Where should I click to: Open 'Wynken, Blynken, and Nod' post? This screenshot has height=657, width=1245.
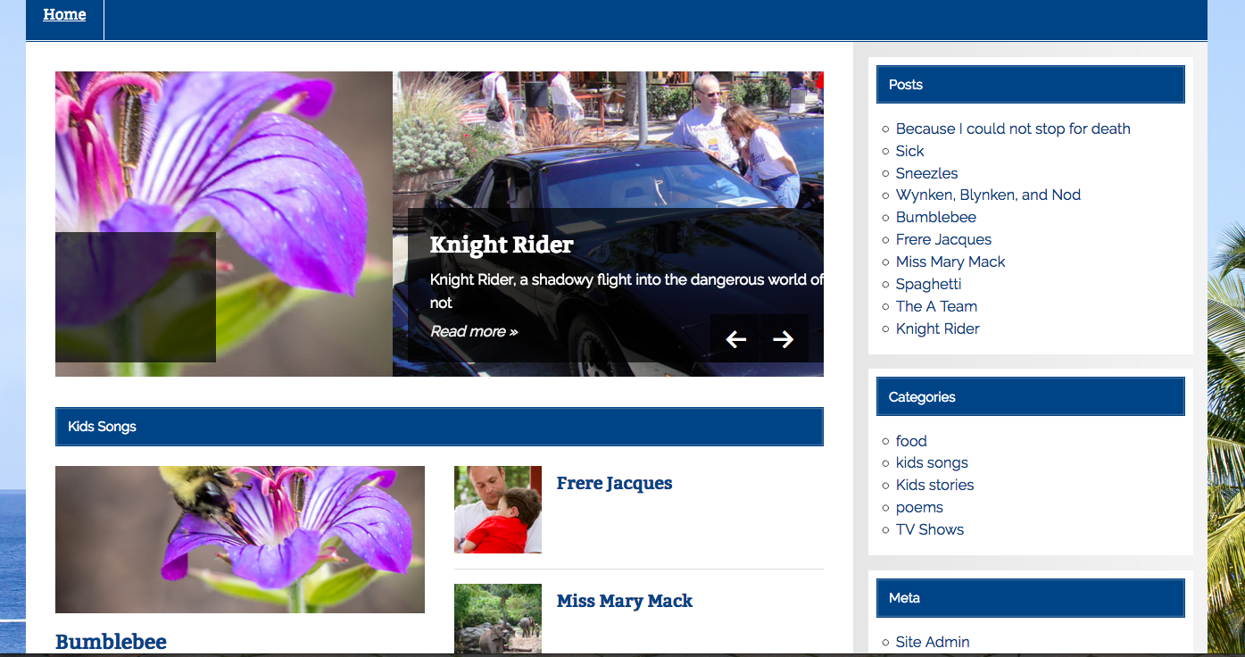pos(988,195)
